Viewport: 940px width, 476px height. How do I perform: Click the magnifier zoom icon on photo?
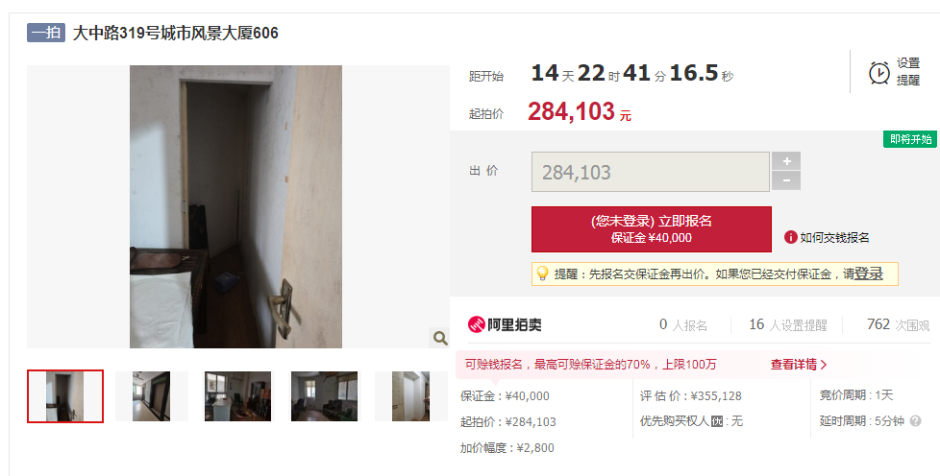pyautogui.click(x=440, y=339)
